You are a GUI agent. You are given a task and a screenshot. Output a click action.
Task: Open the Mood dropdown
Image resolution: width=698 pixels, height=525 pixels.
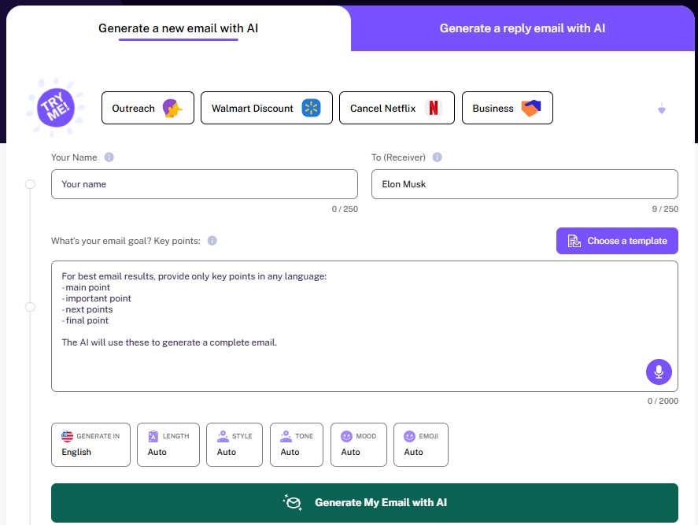pos(359,445)
